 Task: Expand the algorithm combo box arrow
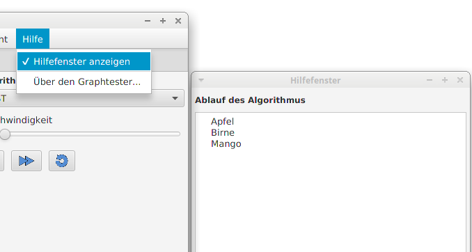(175, 98)
